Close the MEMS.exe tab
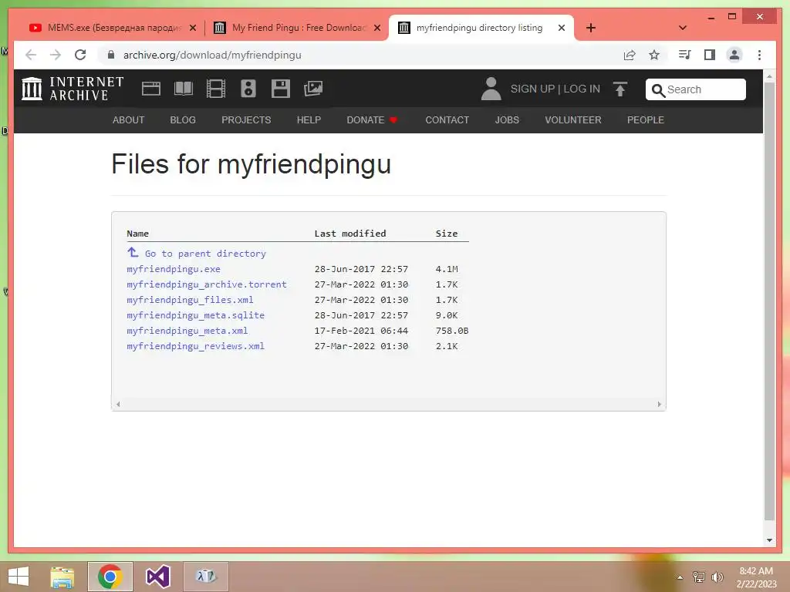The width and height of the screenshot is (790, 592). [x=192, y=28]
